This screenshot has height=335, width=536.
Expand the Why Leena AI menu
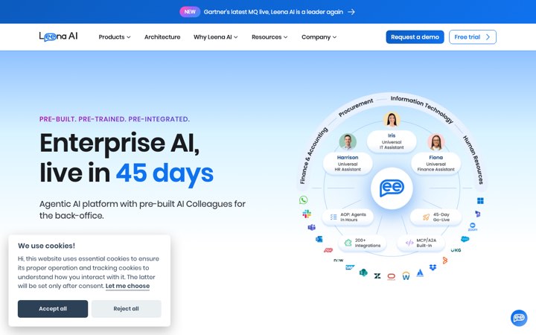pos(215,37)
